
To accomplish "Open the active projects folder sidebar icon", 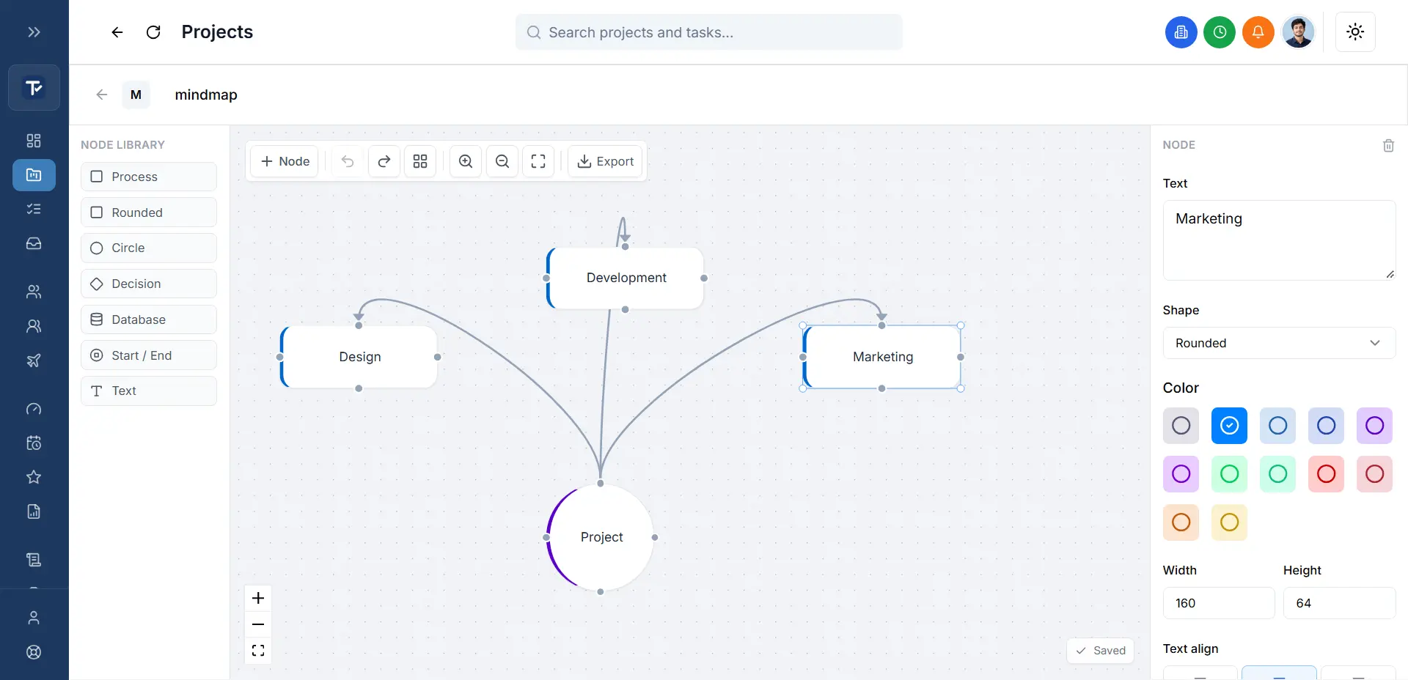I will tap(34, 175).
